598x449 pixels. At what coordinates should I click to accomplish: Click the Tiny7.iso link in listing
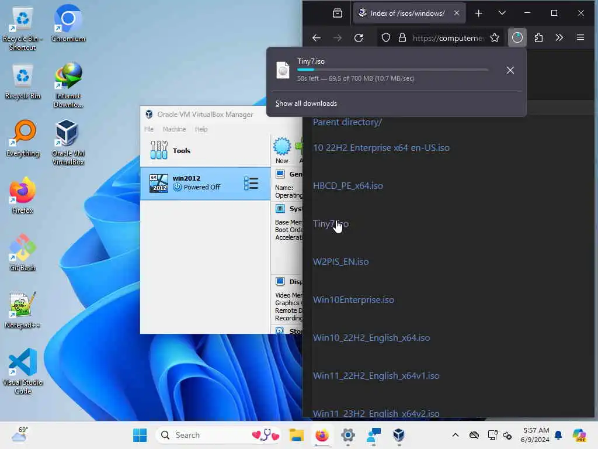331,224
